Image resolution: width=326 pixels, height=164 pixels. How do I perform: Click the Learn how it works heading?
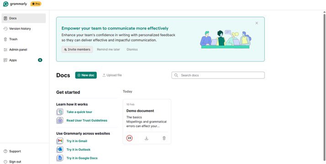(x=72, y=104)
